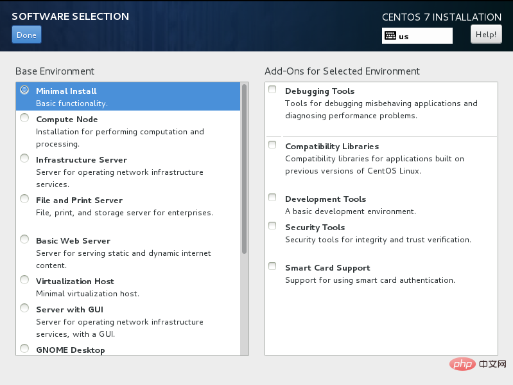Click 'Security tools for integrity' description text
This screenshot has width=513, height=385.
(378, 240)
